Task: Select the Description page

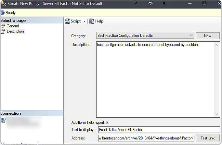Action: [x=15, y=31]
